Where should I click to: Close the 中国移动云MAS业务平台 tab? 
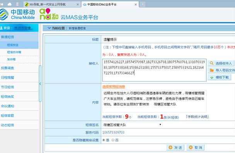(x=136, y=5)
